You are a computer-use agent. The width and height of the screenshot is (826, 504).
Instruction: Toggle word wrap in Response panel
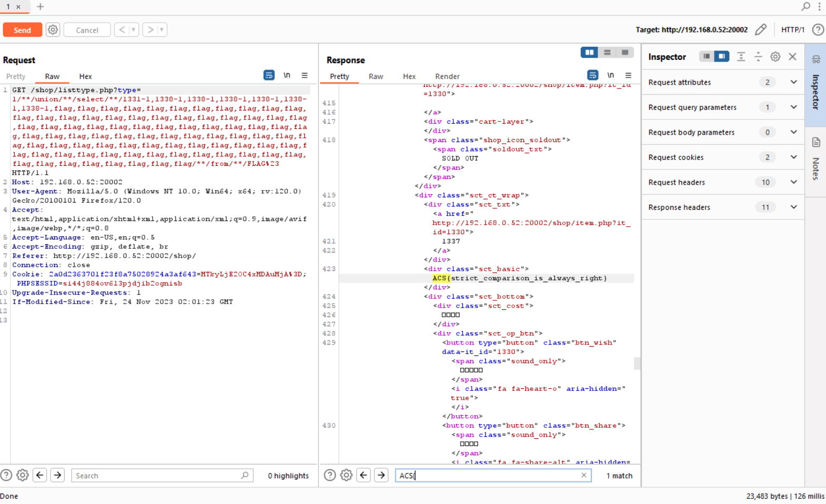593,75
